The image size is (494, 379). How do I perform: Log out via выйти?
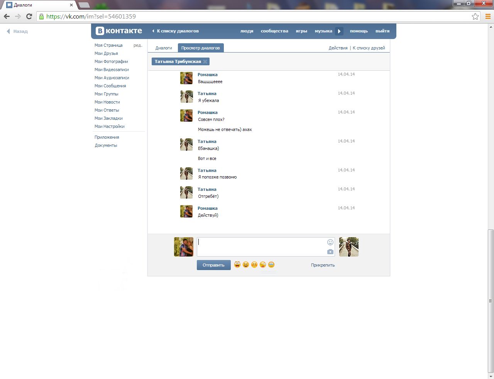(x=382, y=31)
